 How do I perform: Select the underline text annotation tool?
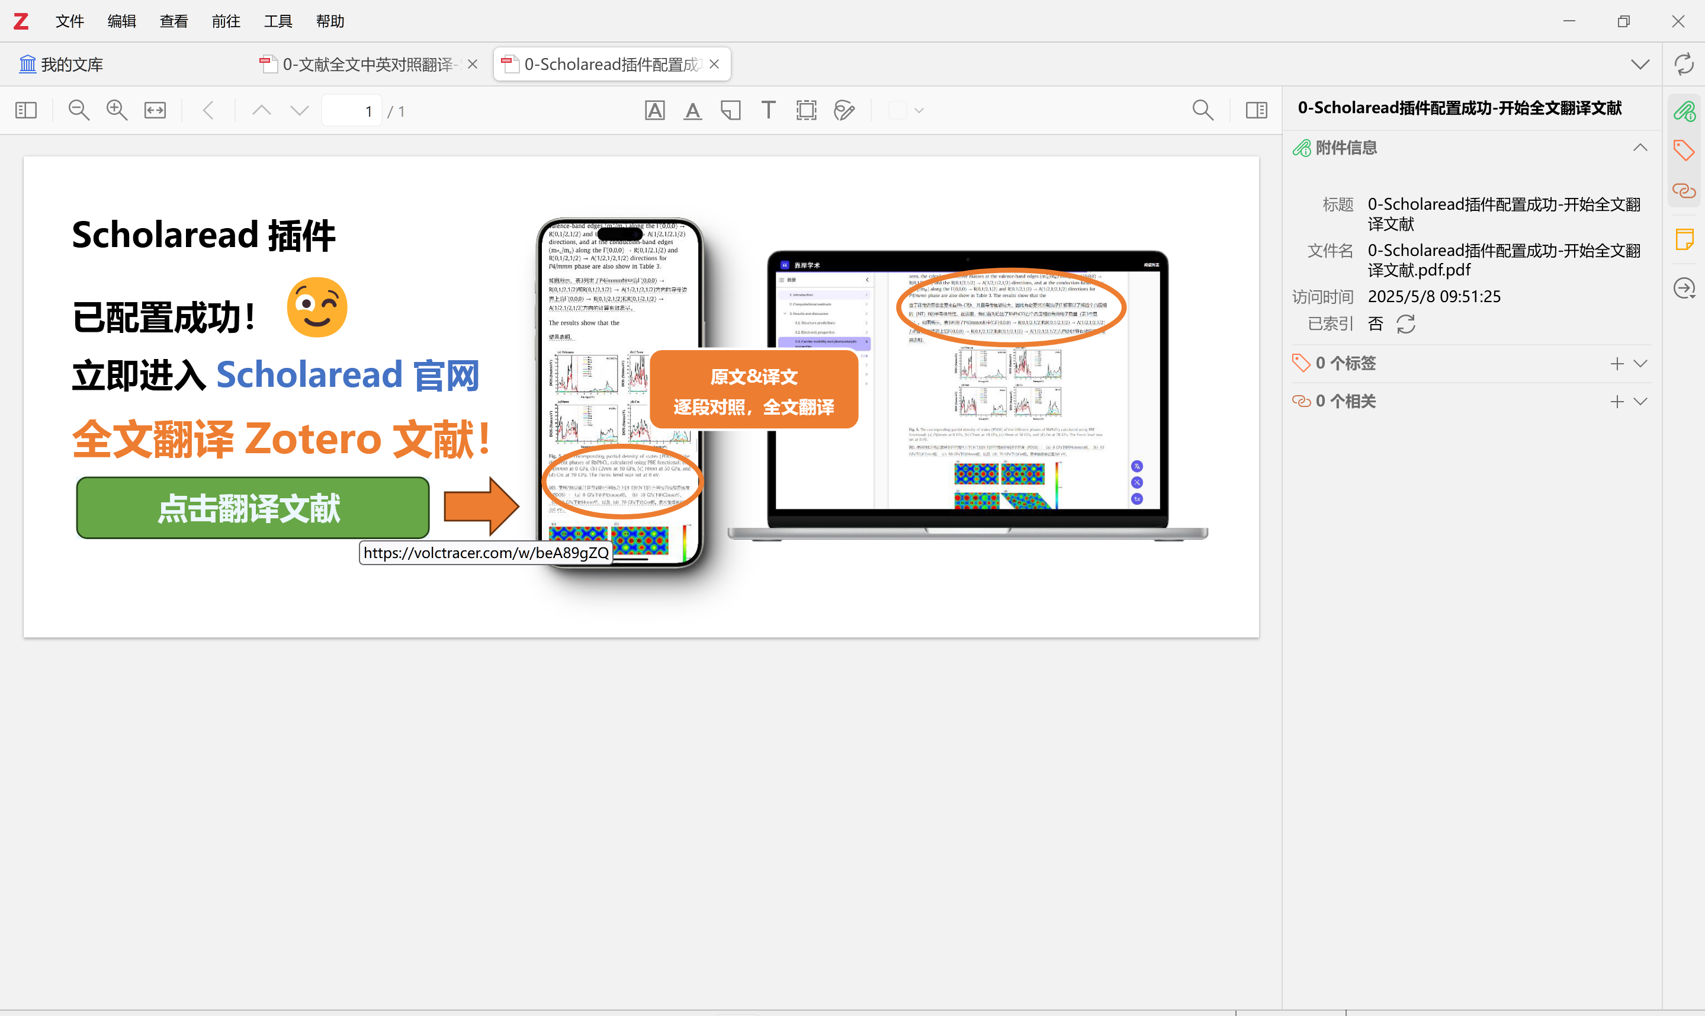[692, 110]
